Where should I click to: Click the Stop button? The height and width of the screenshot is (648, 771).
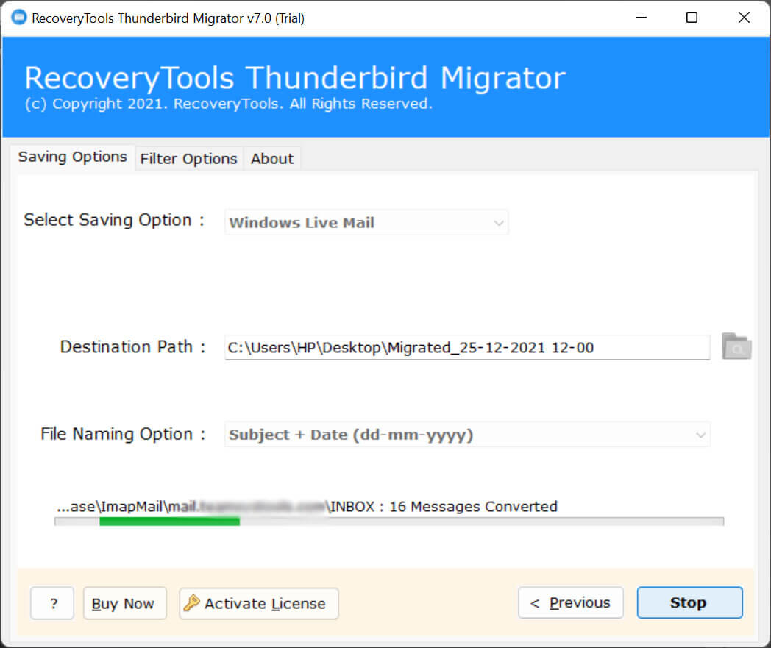[x=689, y=602]
